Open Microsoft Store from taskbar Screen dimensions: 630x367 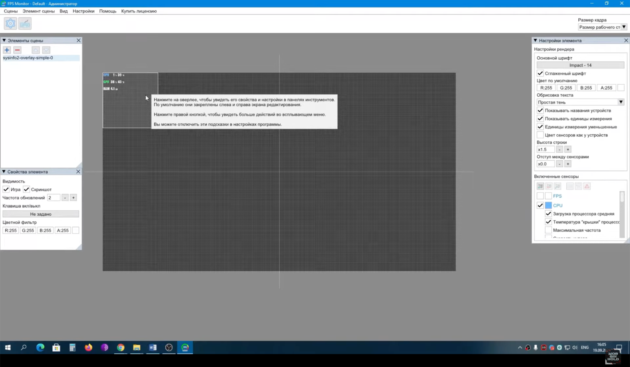pos(56,347)
